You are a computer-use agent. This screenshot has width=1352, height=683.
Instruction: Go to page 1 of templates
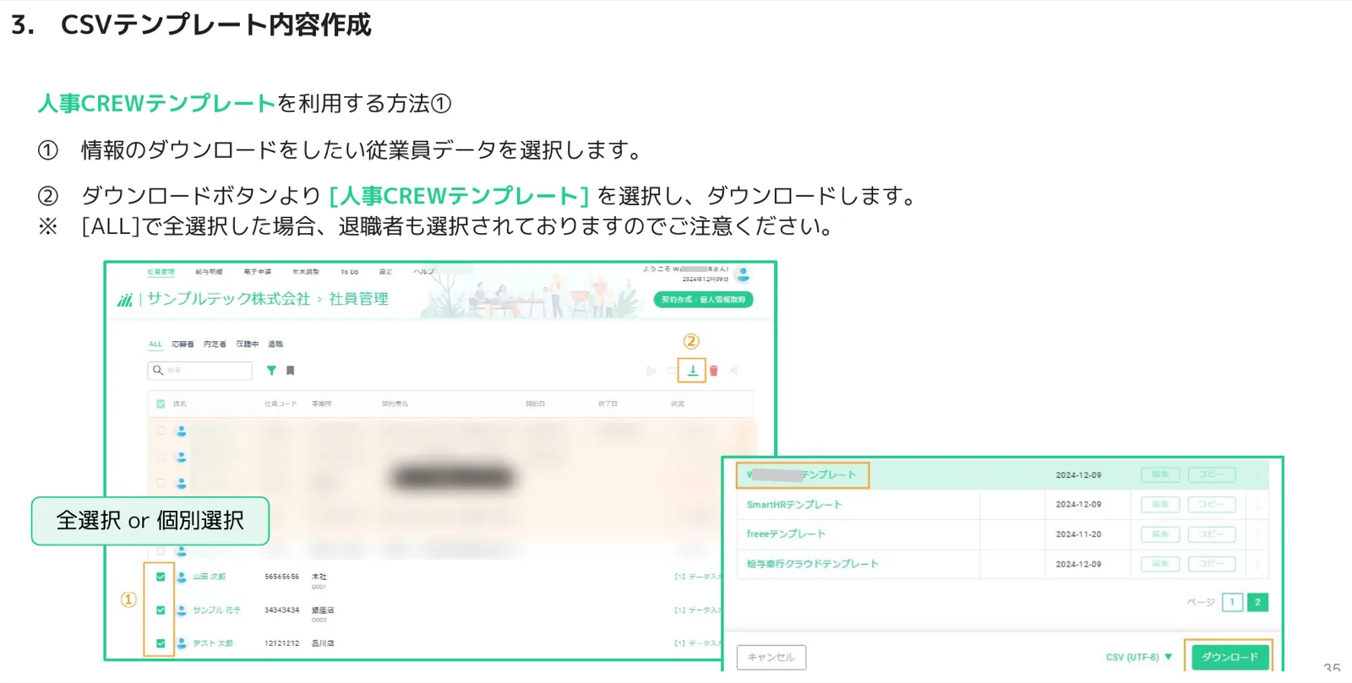[1232, 602]
